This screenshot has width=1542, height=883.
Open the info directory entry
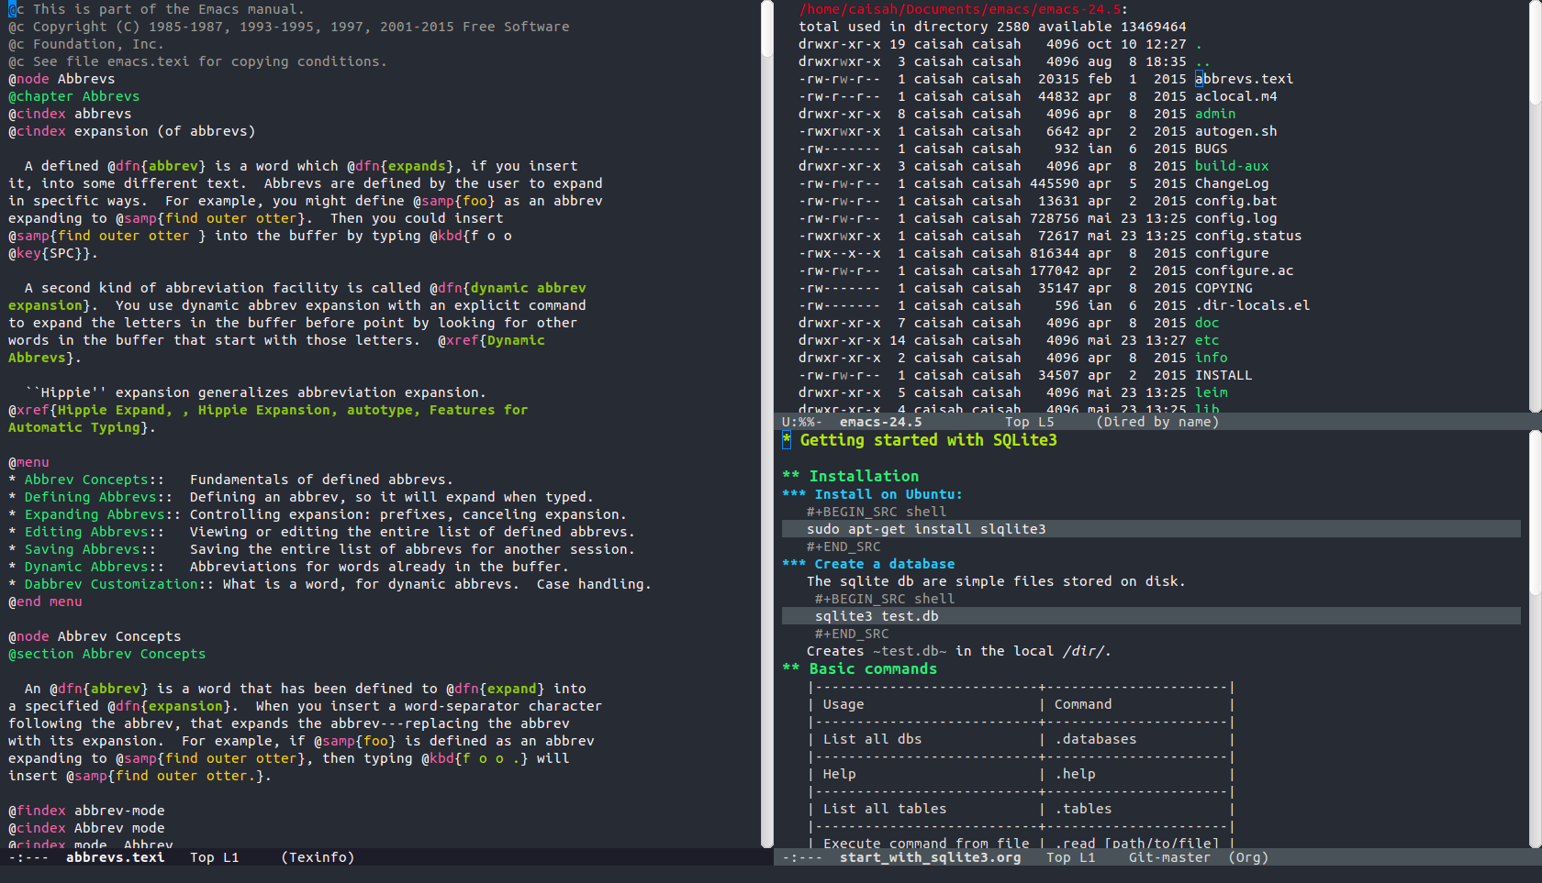click(x=1212, y=358)
